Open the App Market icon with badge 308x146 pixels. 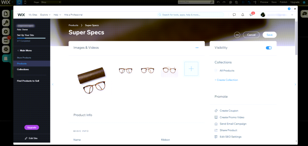tap(6, 41)
